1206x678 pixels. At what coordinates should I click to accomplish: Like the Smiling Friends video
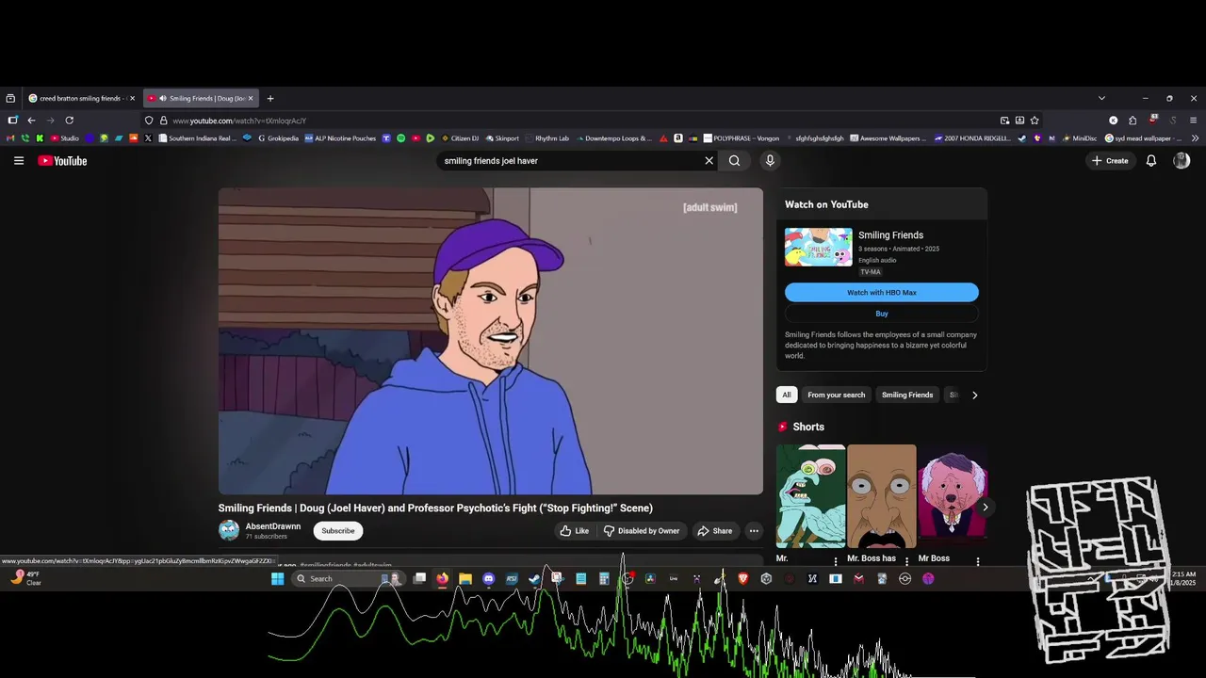coord(574,531)
